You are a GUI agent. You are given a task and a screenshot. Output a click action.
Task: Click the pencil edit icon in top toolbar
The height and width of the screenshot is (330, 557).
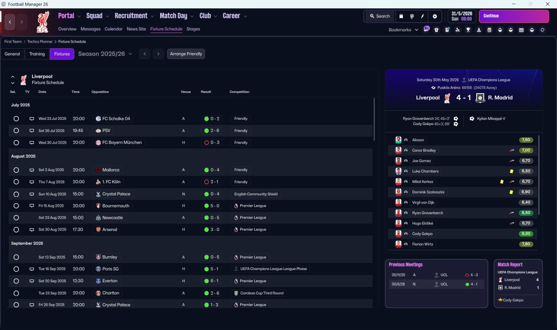(422, 16)
